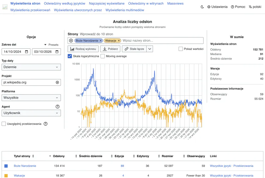Clear all pages in Strony field
265x178 pixels.
coord(71,41)
